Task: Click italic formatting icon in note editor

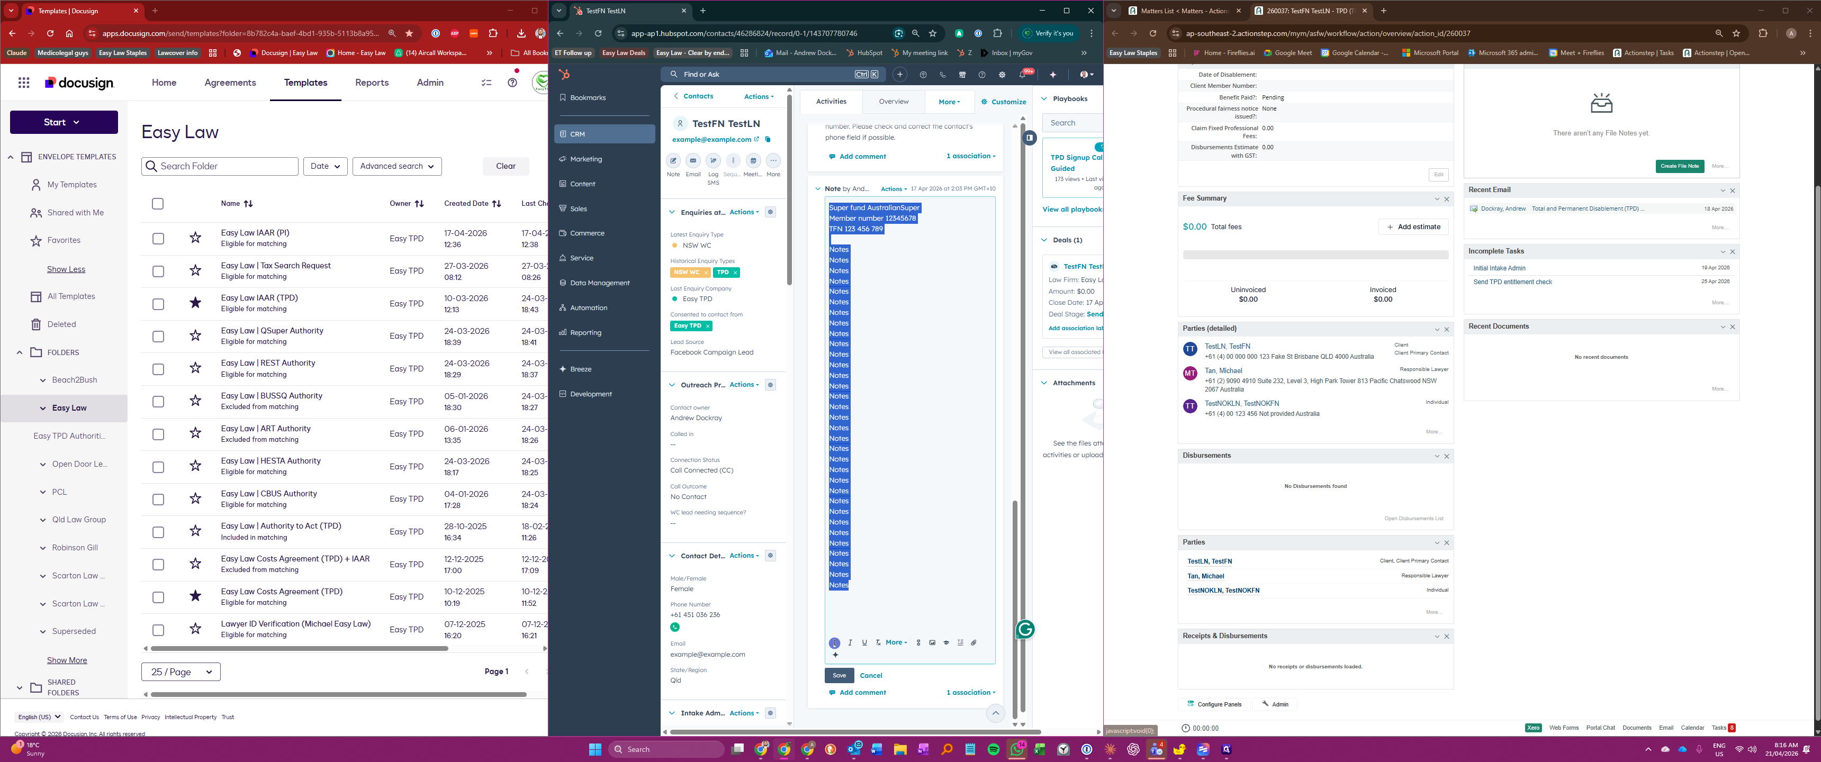Action: (850, 642)
